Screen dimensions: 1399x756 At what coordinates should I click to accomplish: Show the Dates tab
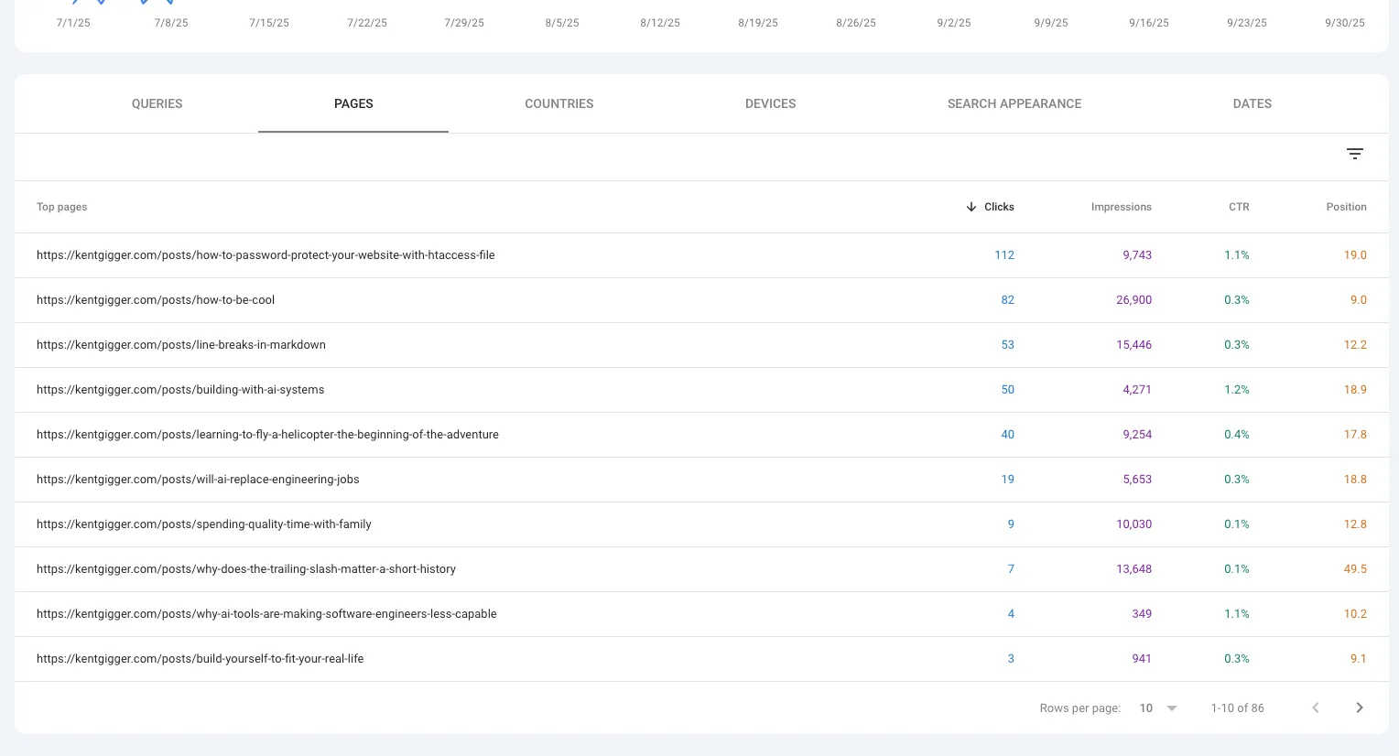click(x=1252, y=103)
